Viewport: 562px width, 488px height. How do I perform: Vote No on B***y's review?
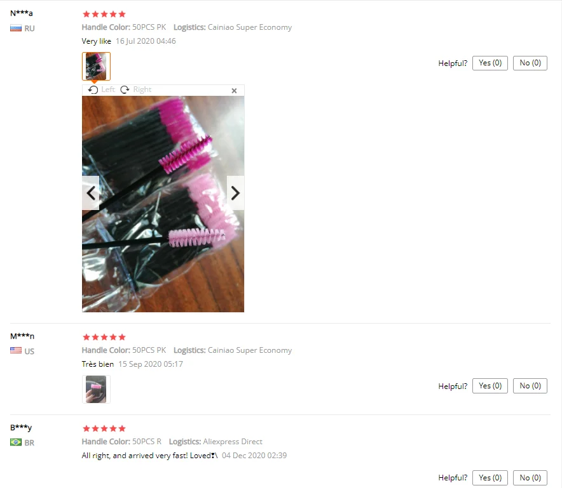point(530,478)
